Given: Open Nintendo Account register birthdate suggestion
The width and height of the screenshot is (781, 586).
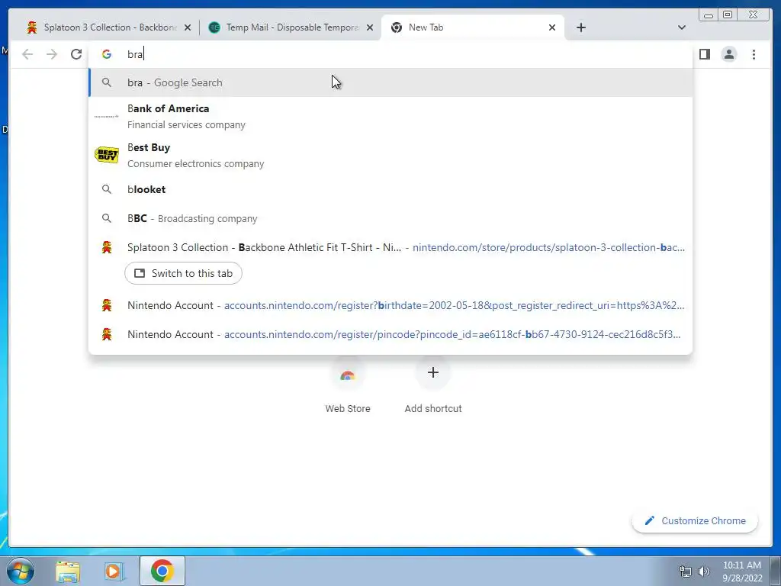Looking at the screenshot, I should click(x=390, y=305).
